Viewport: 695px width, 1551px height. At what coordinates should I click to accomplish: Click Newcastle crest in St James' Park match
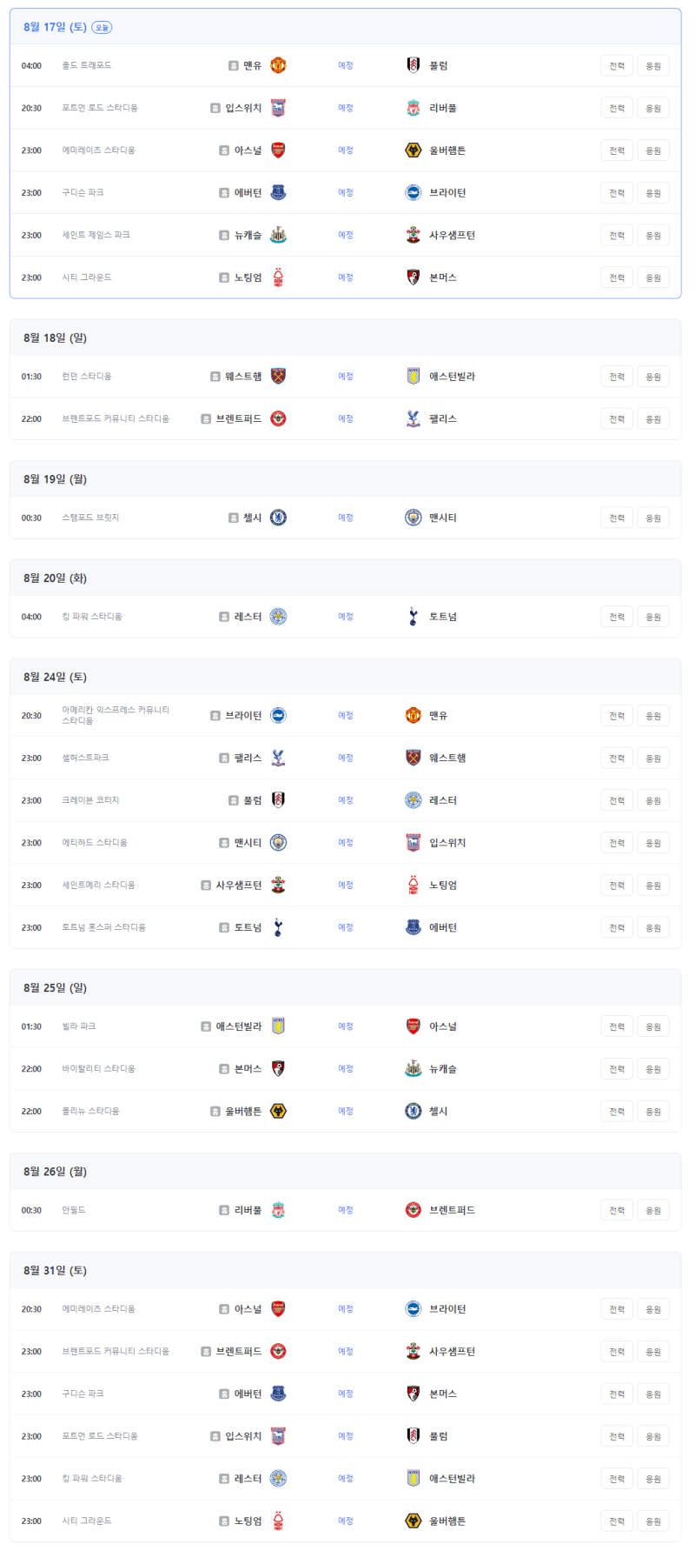coord(278,235)
